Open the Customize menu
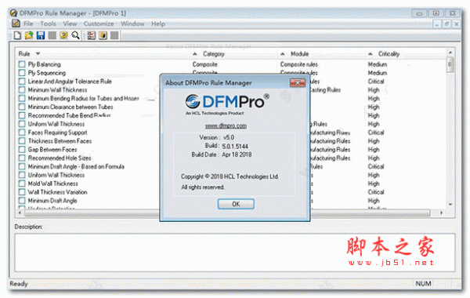470x298 pixels. pyautogui.click(x=99, y=24)
